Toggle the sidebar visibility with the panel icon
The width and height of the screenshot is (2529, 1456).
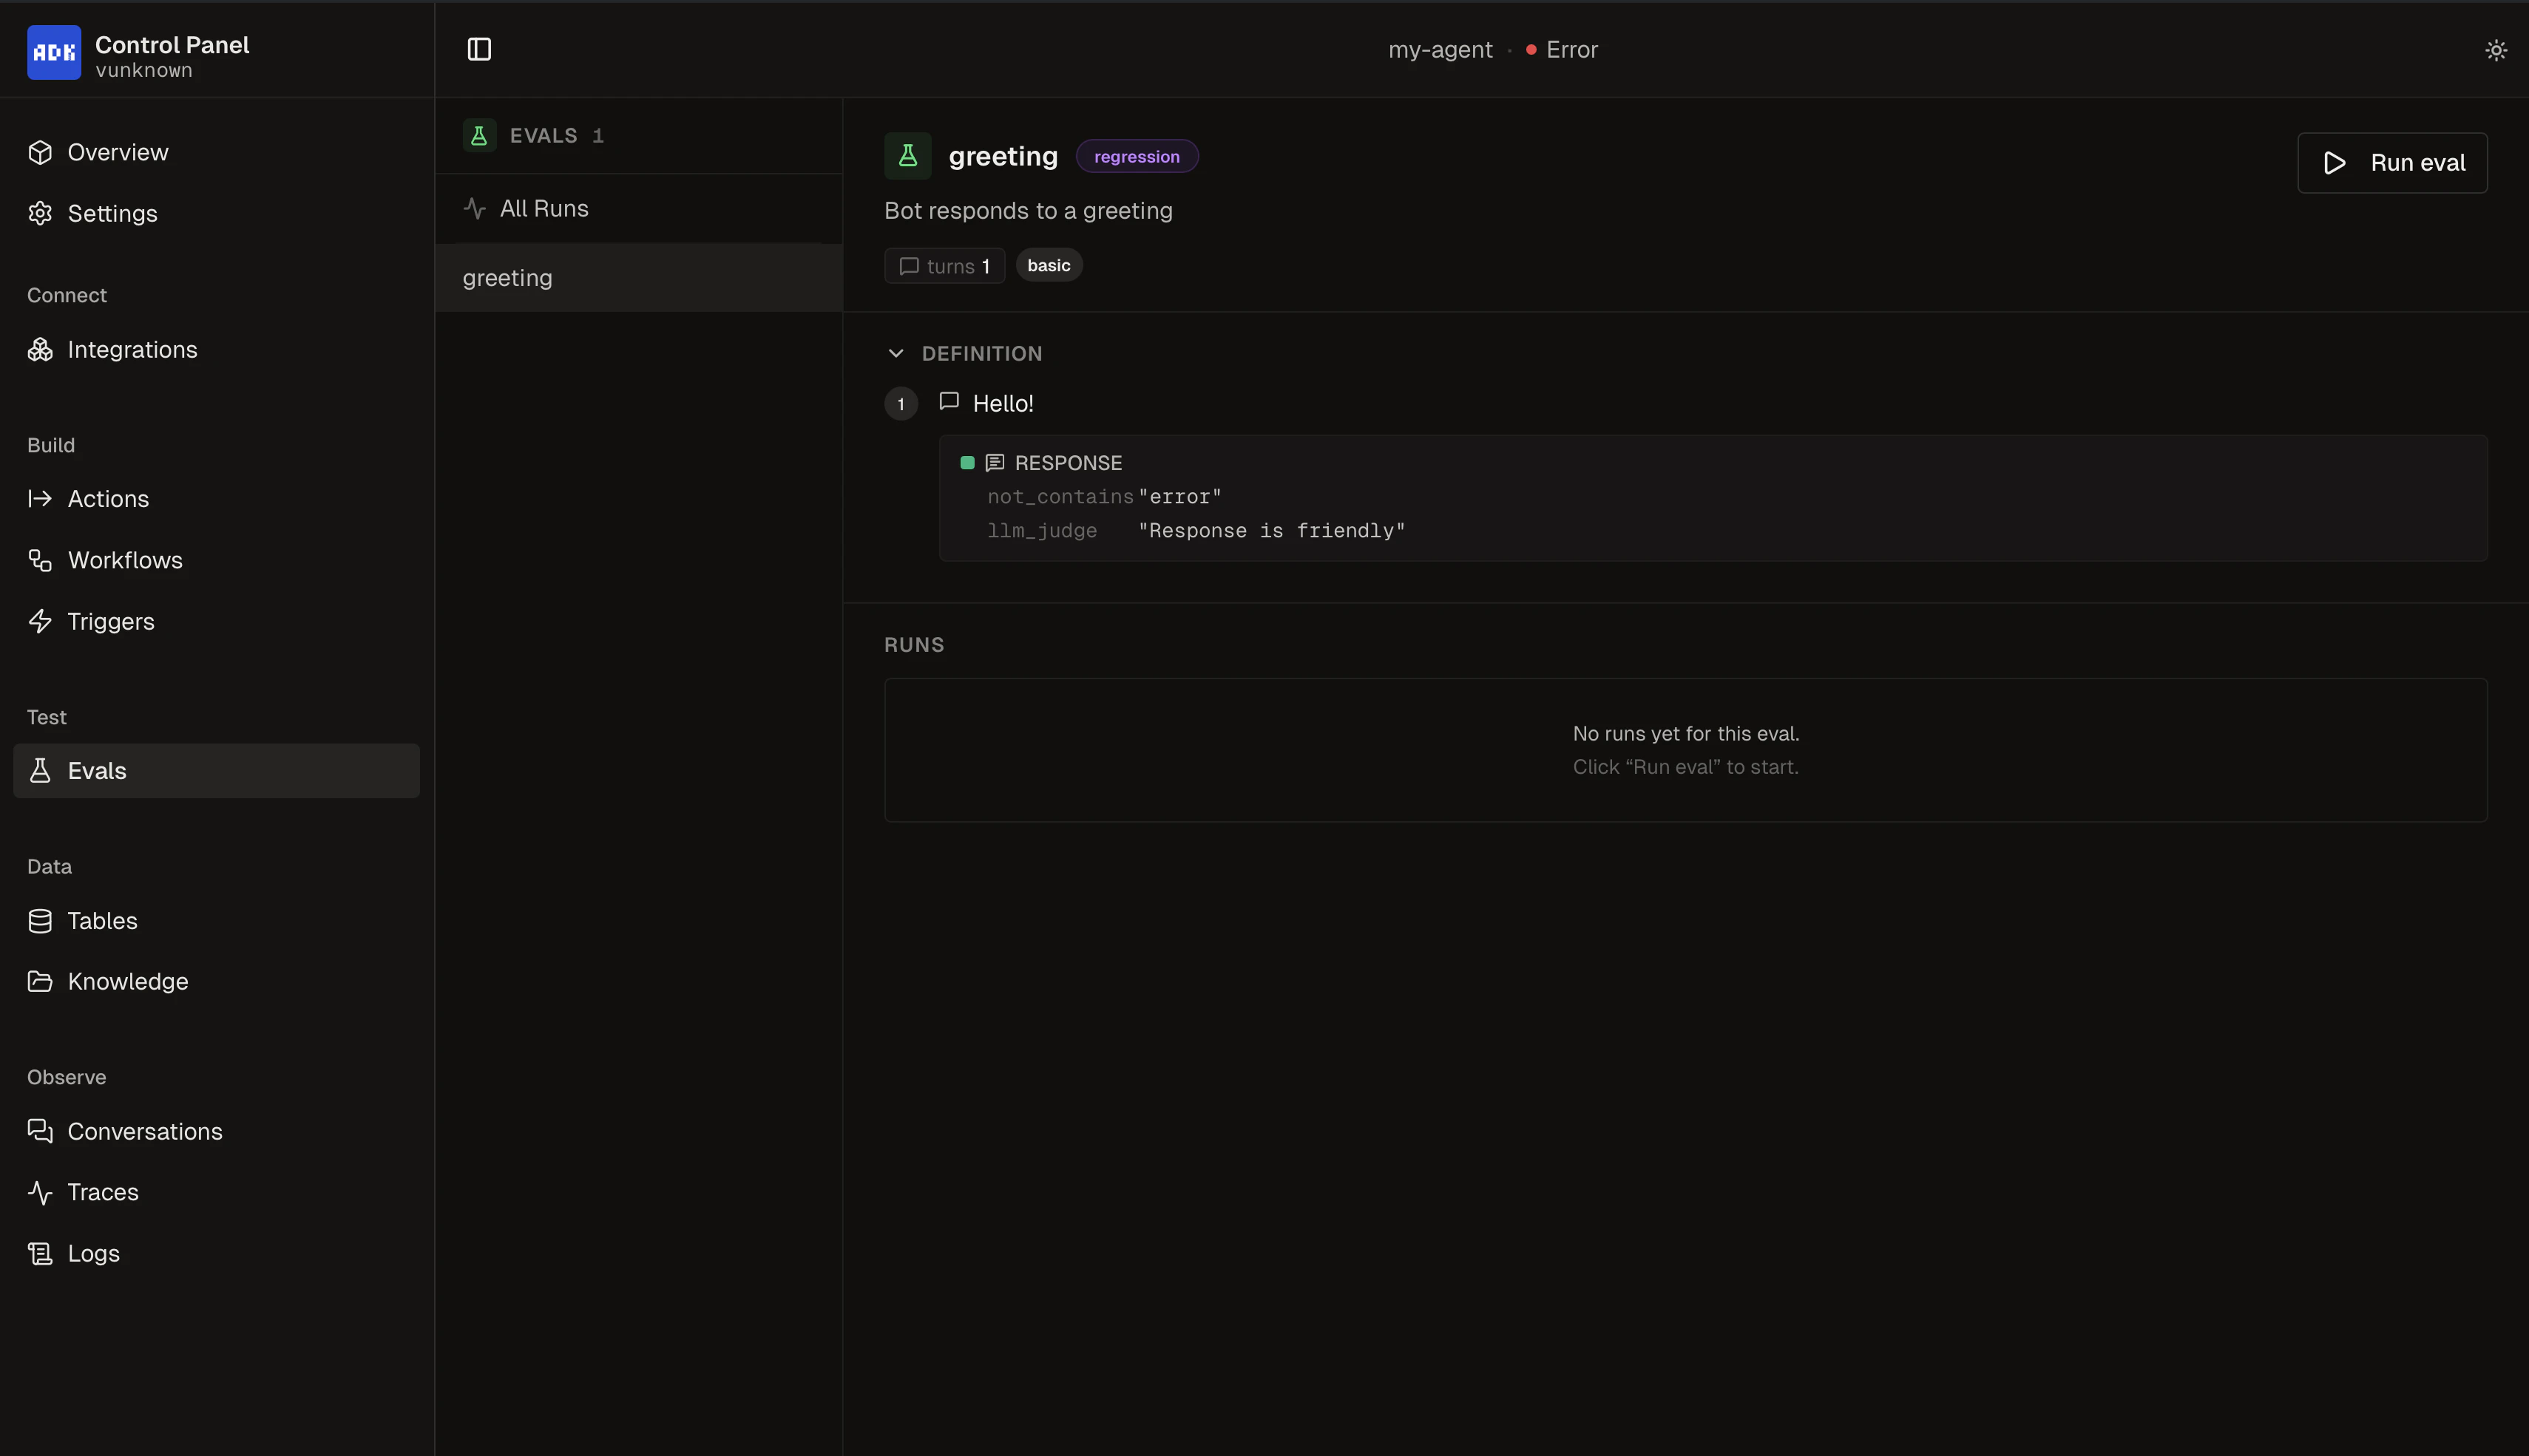tap(479, 48)
